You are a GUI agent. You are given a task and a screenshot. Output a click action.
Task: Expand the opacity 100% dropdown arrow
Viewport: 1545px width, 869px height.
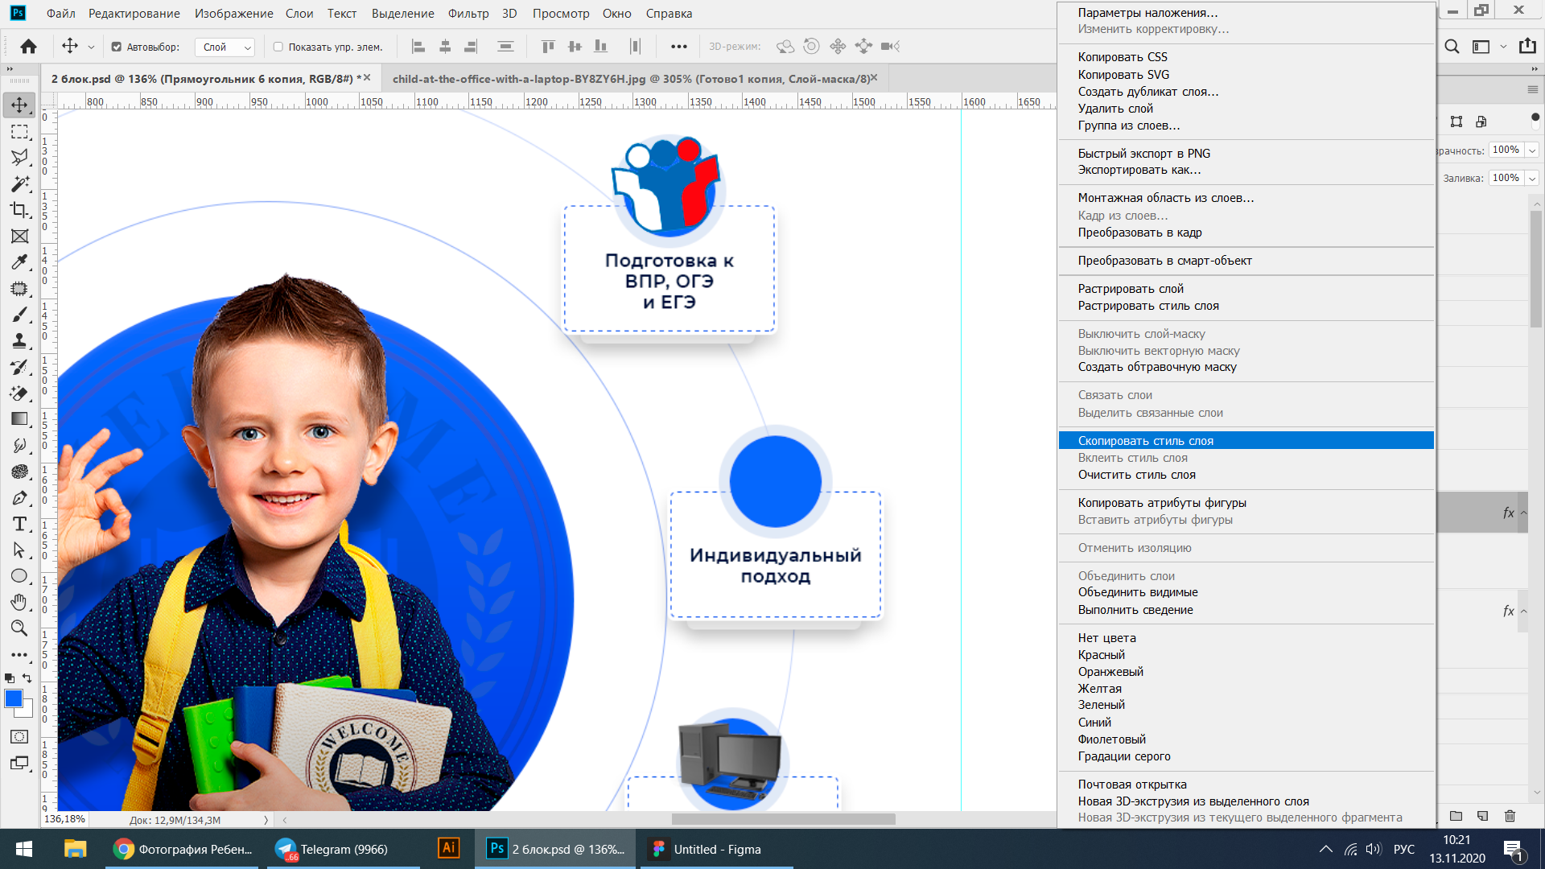(1532, 150)
